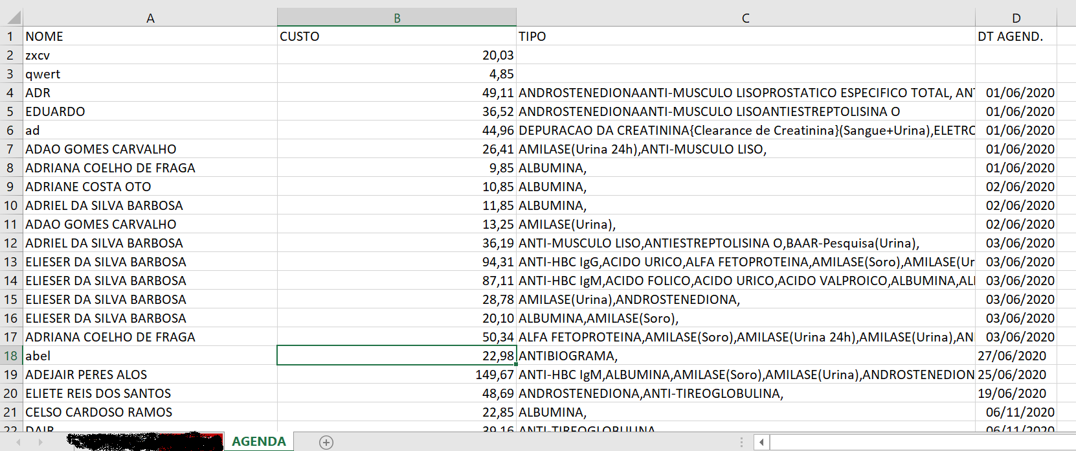The height and width of the screenshot is (451, 1076).
Task: Select cell containing ADEJAIR PERES ALOS
Action: (x=150, y=375)
